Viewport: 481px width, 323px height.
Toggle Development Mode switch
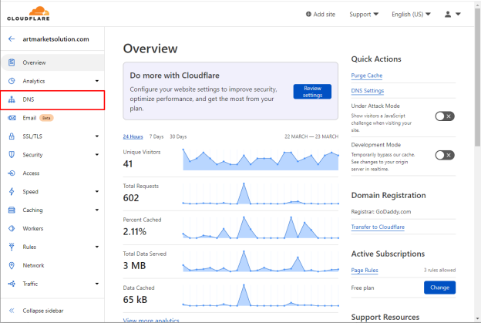click(x=445, y=155)
